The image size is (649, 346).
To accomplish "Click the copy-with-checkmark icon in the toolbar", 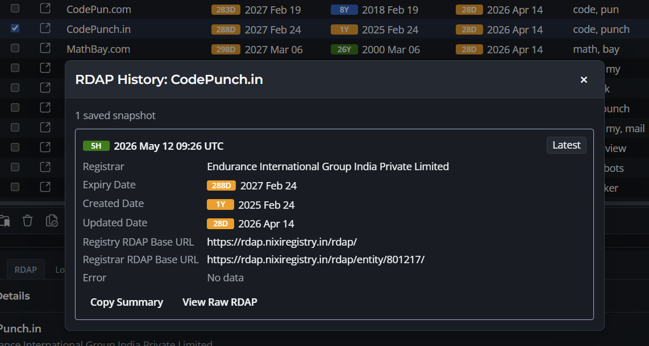I will [x=52, y=221].
